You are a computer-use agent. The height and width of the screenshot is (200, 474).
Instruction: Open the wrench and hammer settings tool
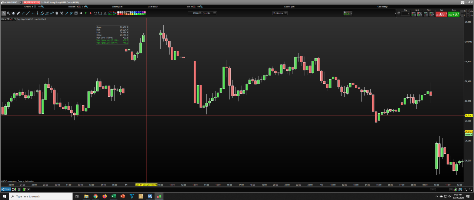(61, 13)
